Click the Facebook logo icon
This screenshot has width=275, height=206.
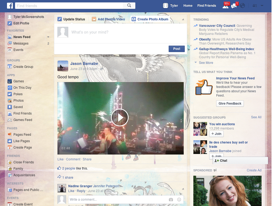pos(10,6)
